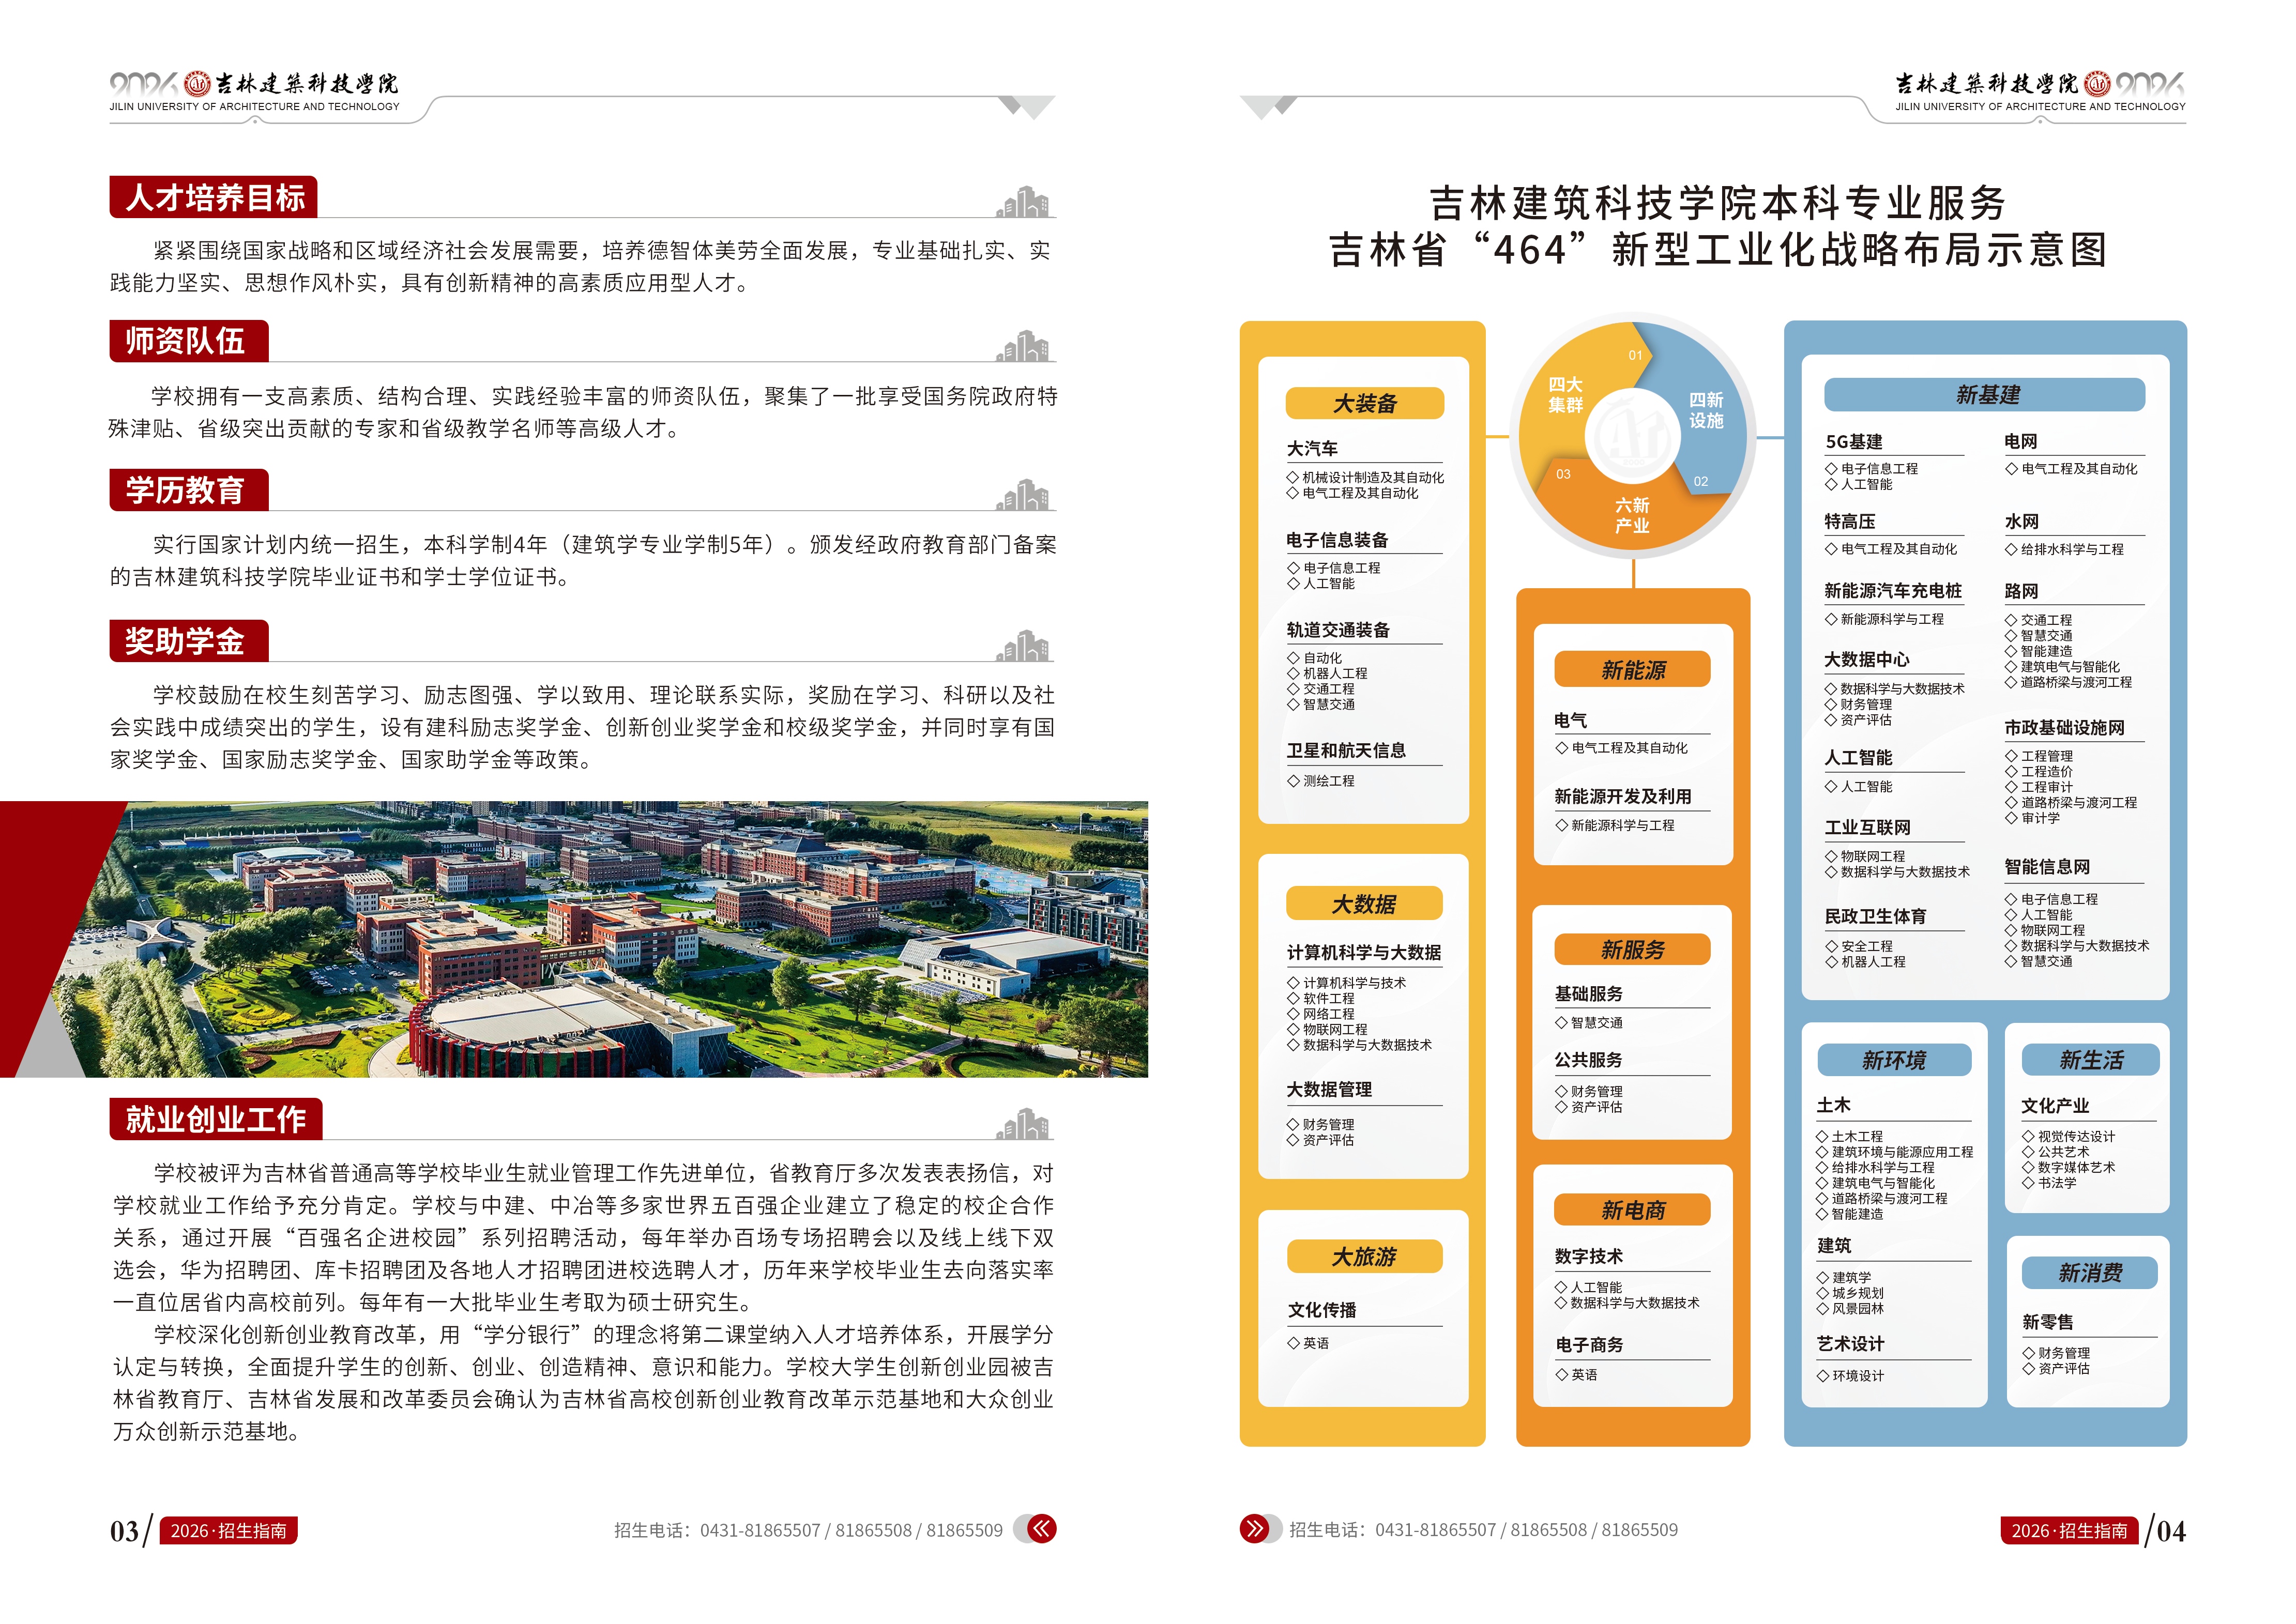The image size is (2296, 1624).
Task: Click the circular logo at the donut chart center
Action: tap(1632, 436)
